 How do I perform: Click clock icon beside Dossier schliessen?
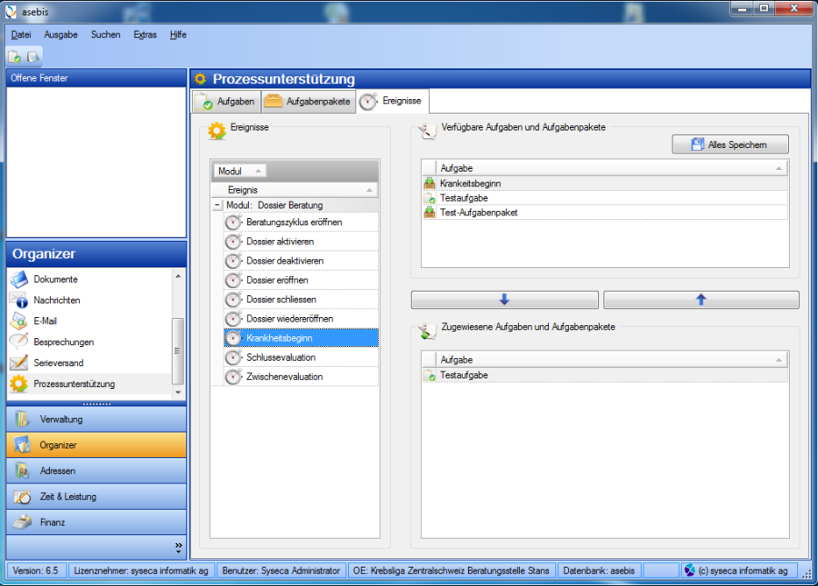pos(234,299)
